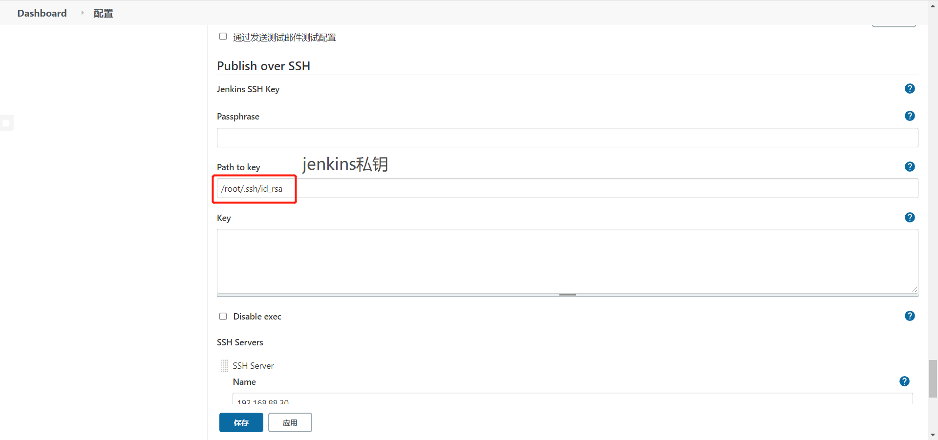Viewport: 938px width, 440px height.
Task: Click the SSH Servers label
Action: pos(240,342)
